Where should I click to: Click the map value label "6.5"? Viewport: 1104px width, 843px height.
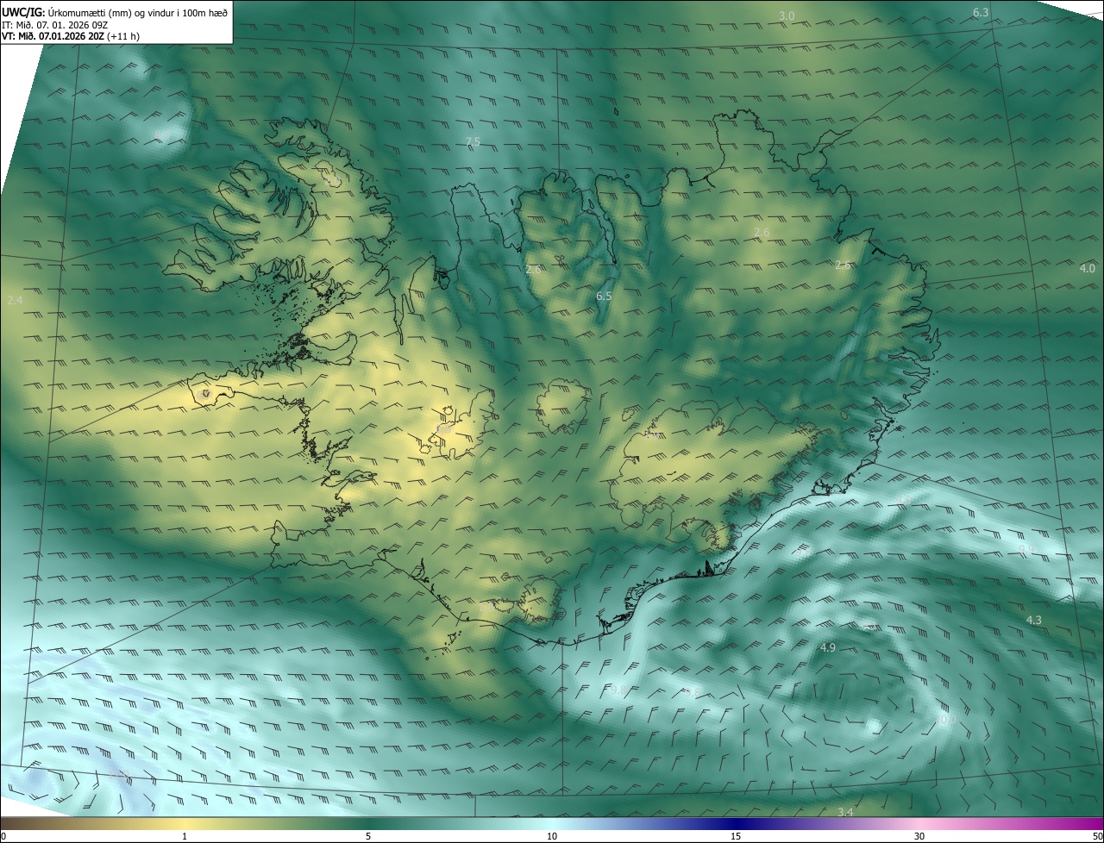point(604,297)
